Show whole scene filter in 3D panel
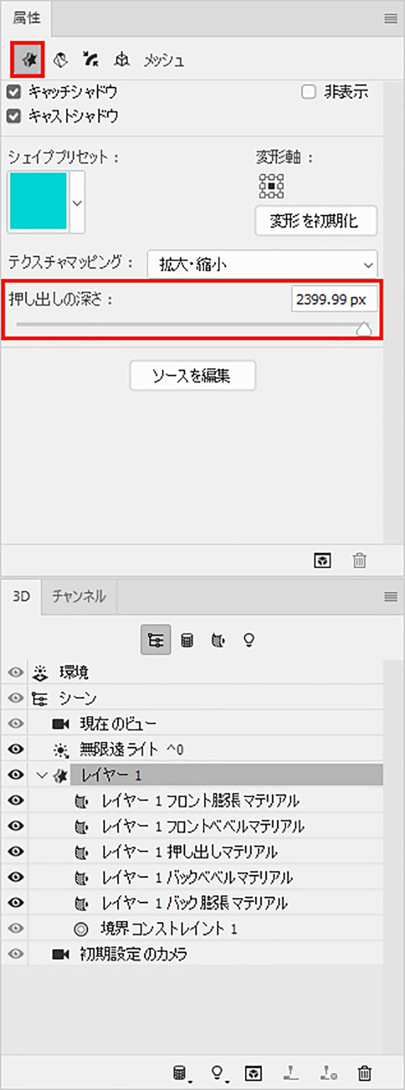The width and height of the screenshot is (405, 1090). tap(156, 640)
